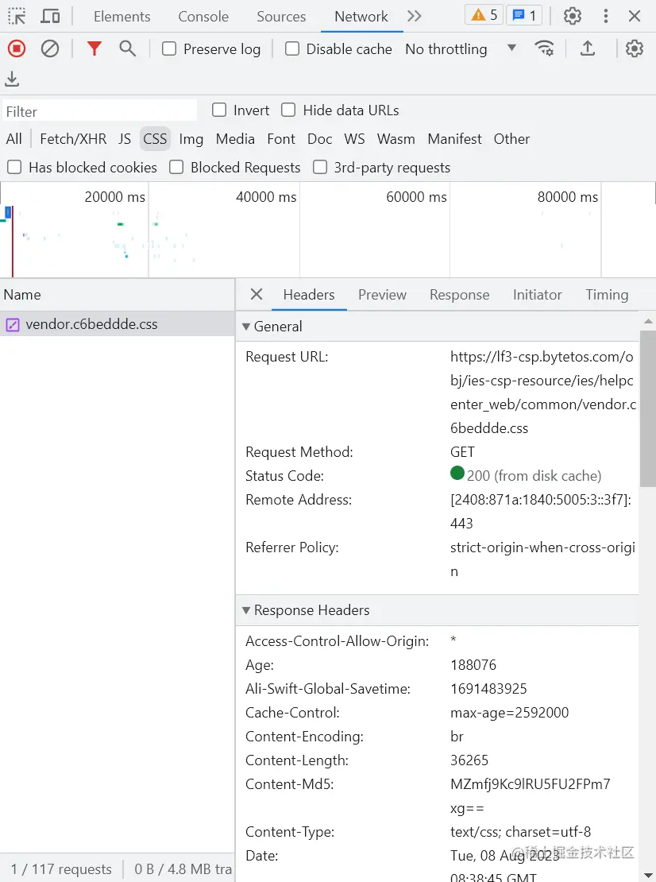656x882 pixels.
Task: Toggle the red filter funnel icon
Action: click(95, 49)
